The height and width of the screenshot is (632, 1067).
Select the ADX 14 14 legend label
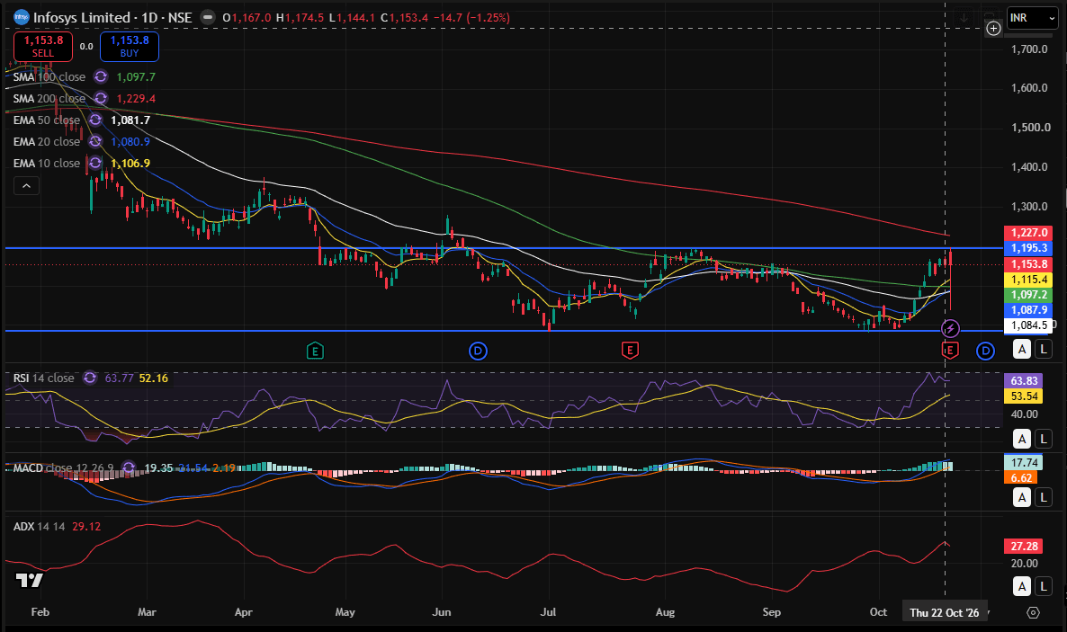pos(39,527)
